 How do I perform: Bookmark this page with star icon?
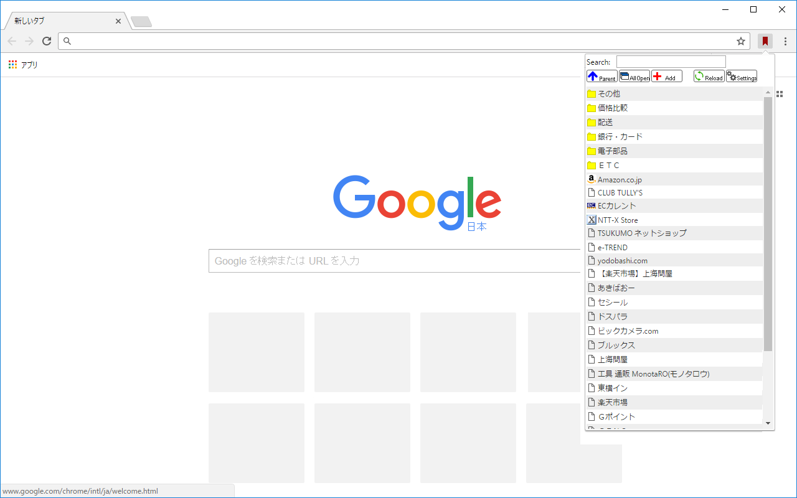741,41
